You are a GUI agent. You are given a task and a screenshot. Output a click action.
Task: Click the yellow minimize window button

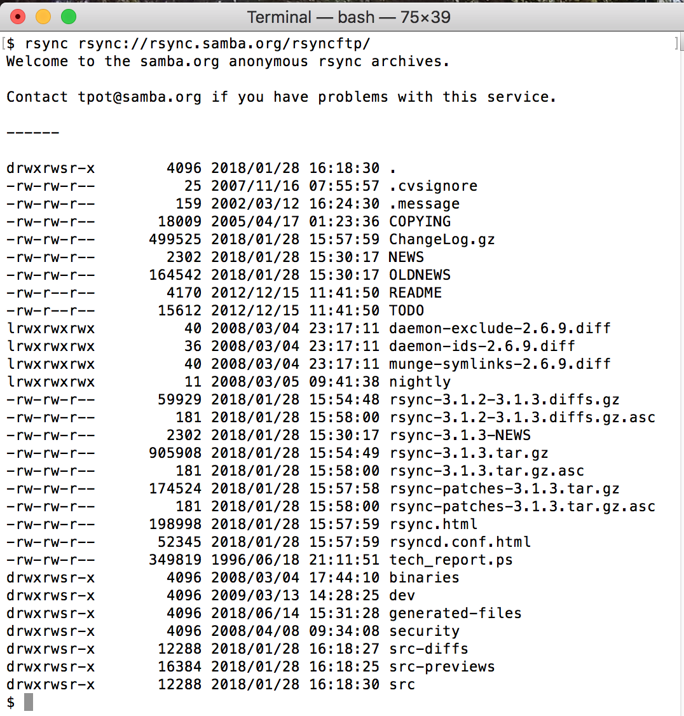tap(43, 17)
